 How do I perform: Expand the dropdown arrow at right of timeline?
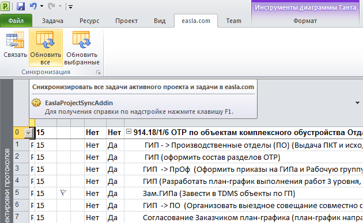click(x=357, y=103)
